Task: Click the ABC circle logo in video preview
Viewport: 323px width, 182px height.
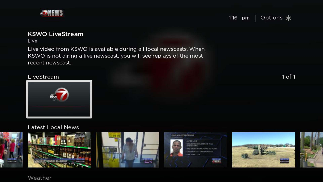Action: (54, 97)
